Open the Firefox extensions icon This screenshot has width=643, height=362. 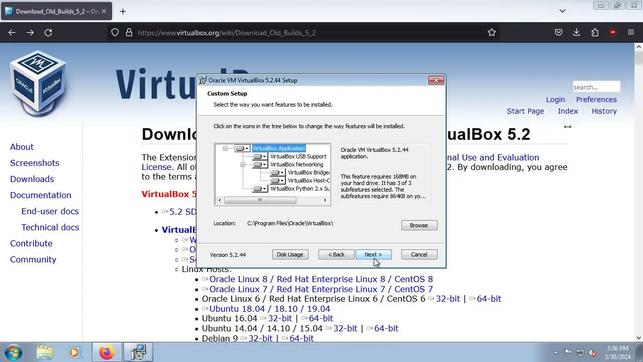pos(595,33)
